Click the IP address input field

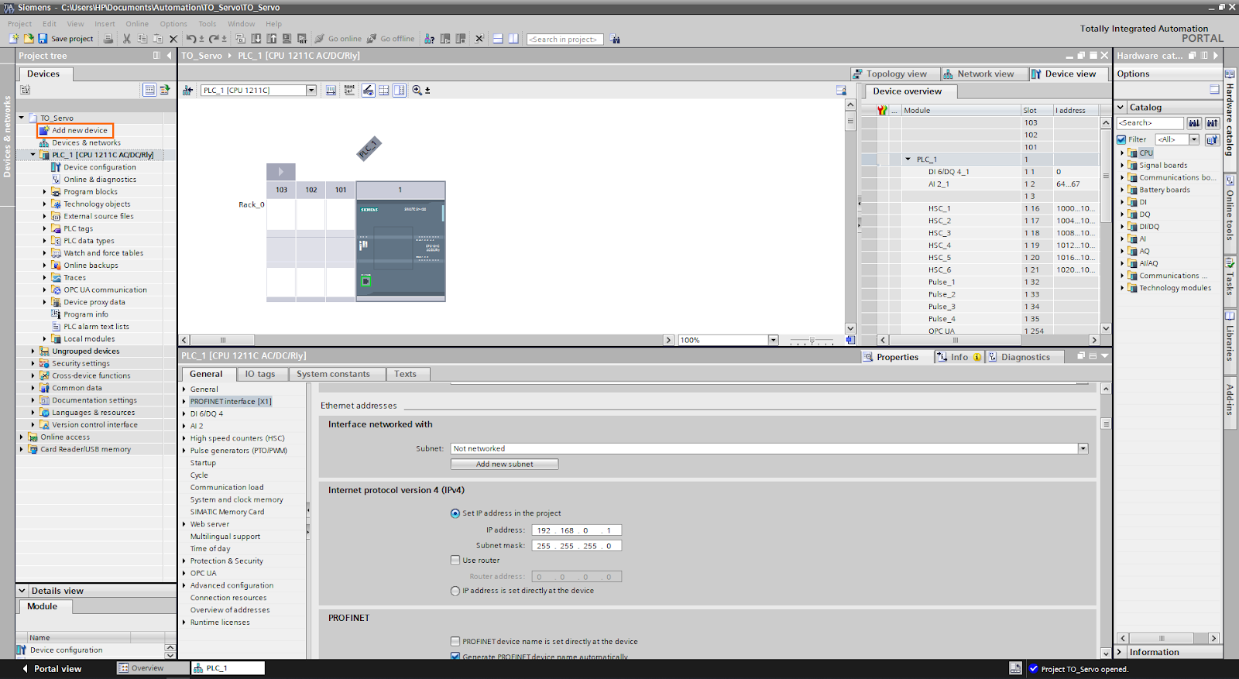click(x=577, y=530)
